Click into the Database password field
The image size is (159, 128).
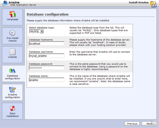pos(47,68)
